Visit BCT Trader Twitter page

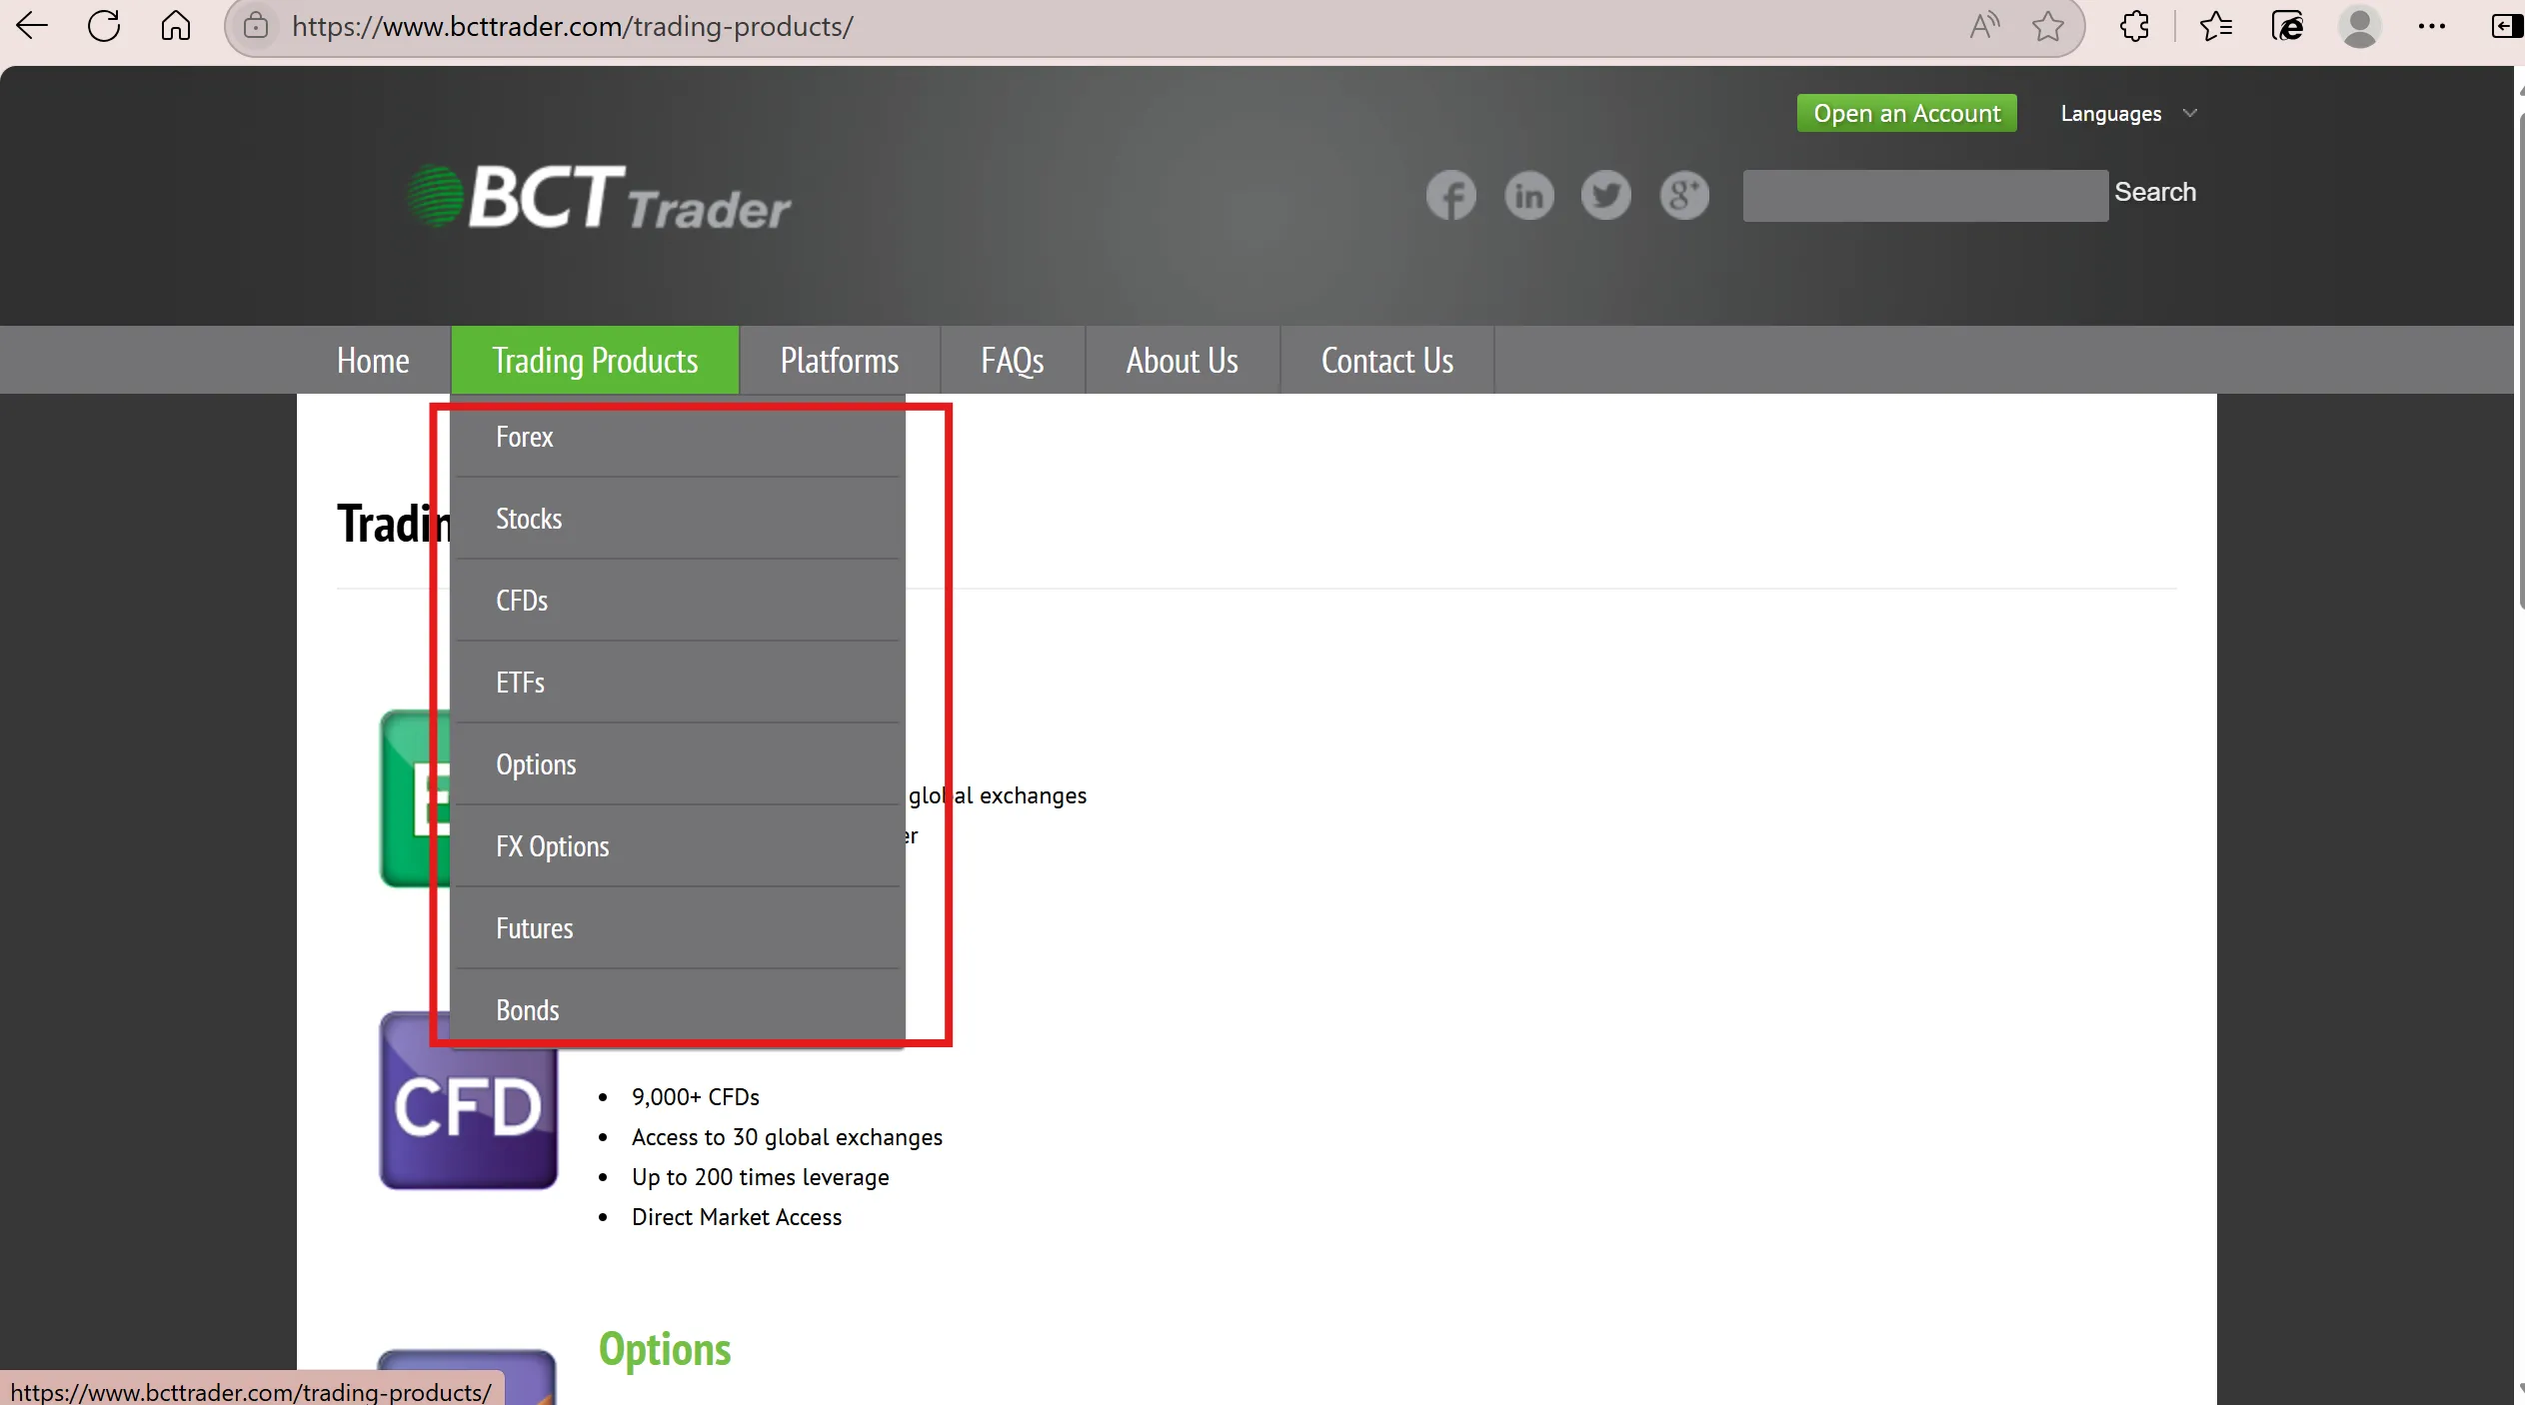click(x=1606, y=195)
